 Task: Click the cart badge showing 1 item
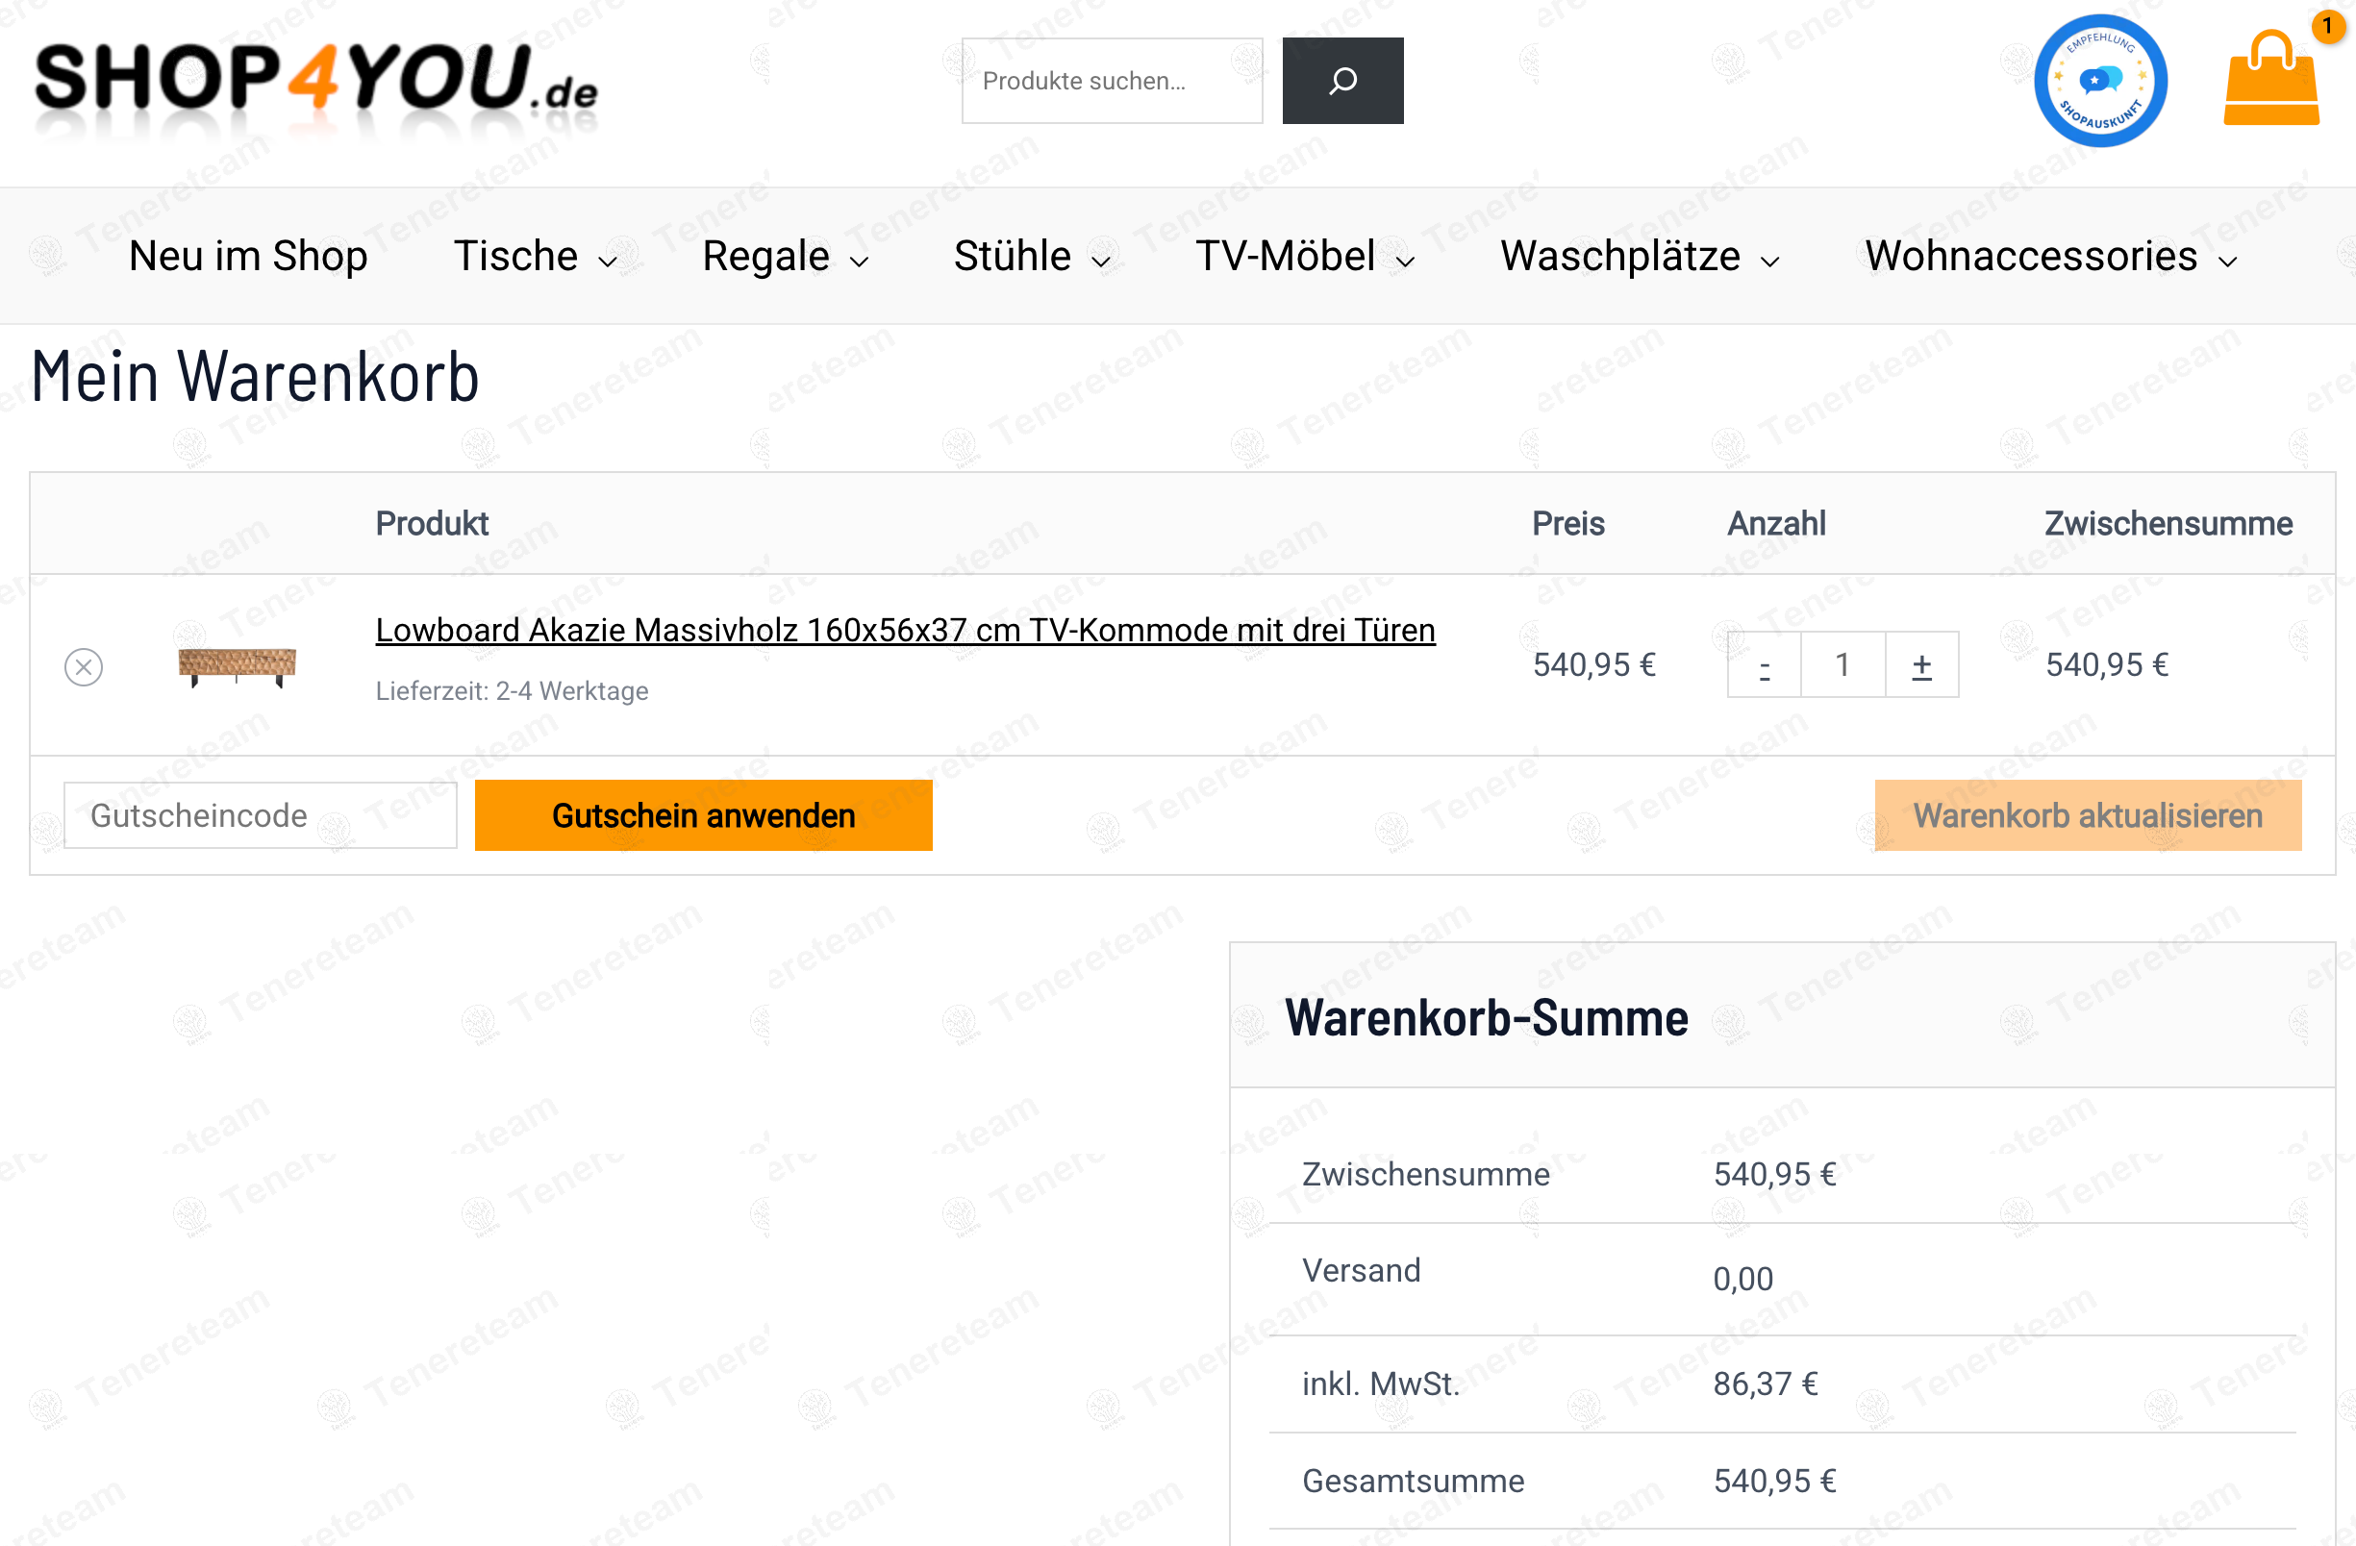(x=2328, y=25)
